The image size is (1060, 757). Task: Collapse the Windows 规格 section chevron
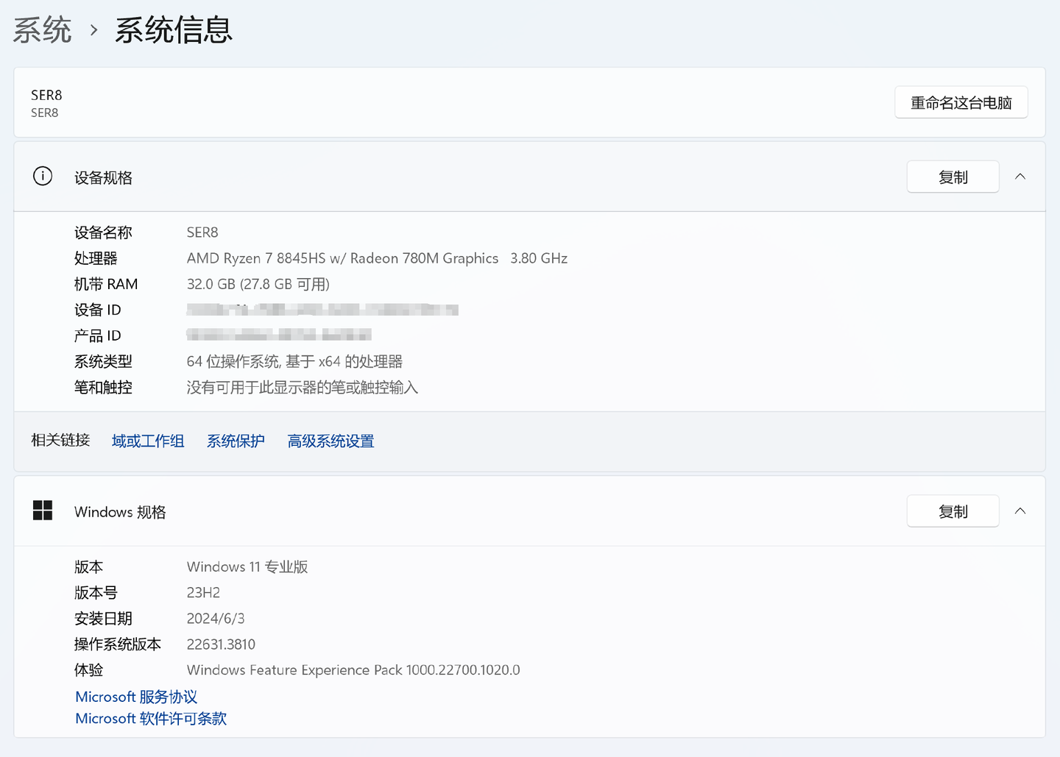tap(1020, 511)
